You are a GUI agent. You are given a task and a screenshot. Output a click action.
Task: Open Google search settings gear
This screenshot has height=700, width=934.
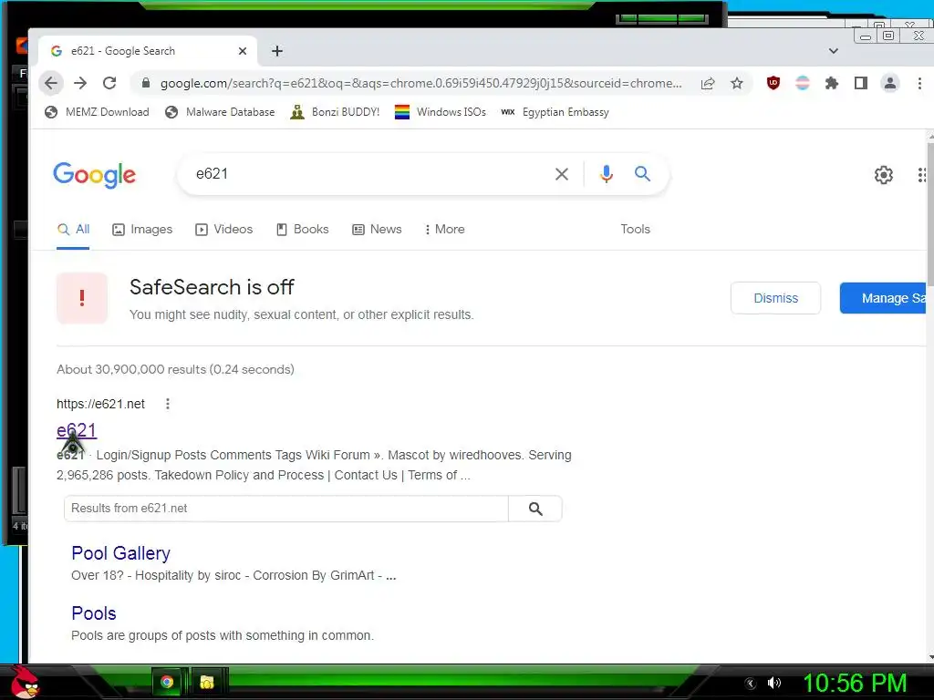click(883, 175)
